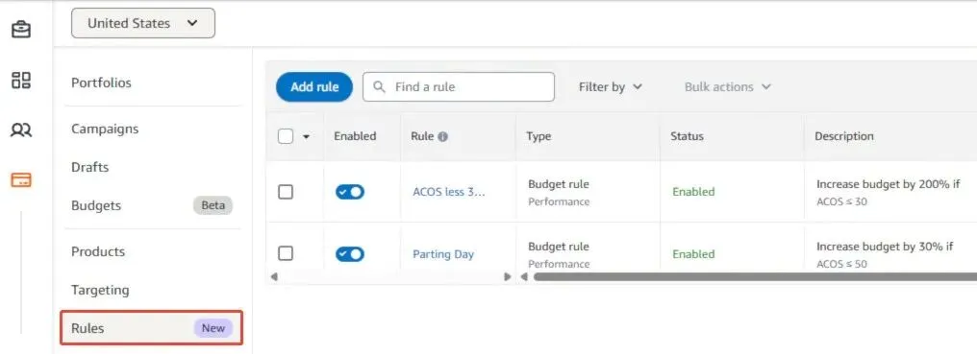Tick the select-all checkbox in table header
The image size is (977, 354).
286,136
